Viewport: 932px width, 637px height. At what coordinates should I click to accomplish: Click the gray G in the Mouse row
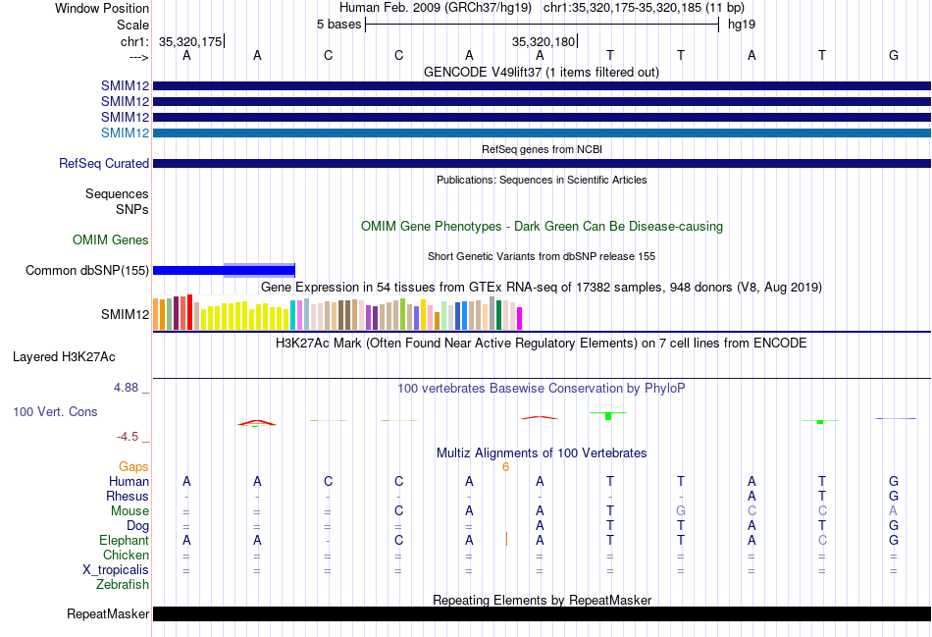681,511
